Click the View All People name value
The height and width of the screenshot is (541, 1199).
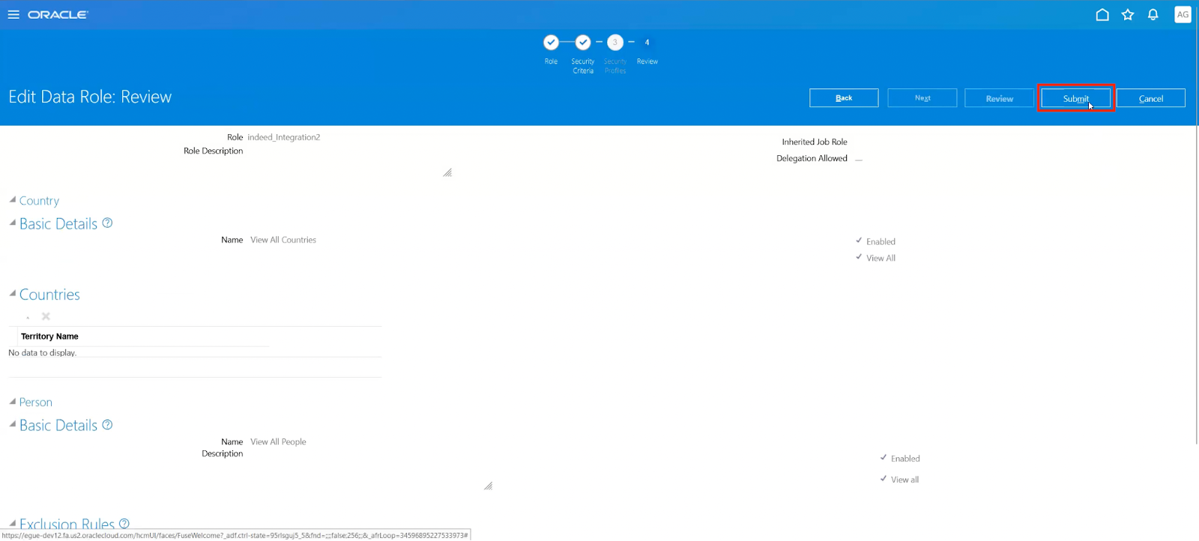click(x=278, y=442)
